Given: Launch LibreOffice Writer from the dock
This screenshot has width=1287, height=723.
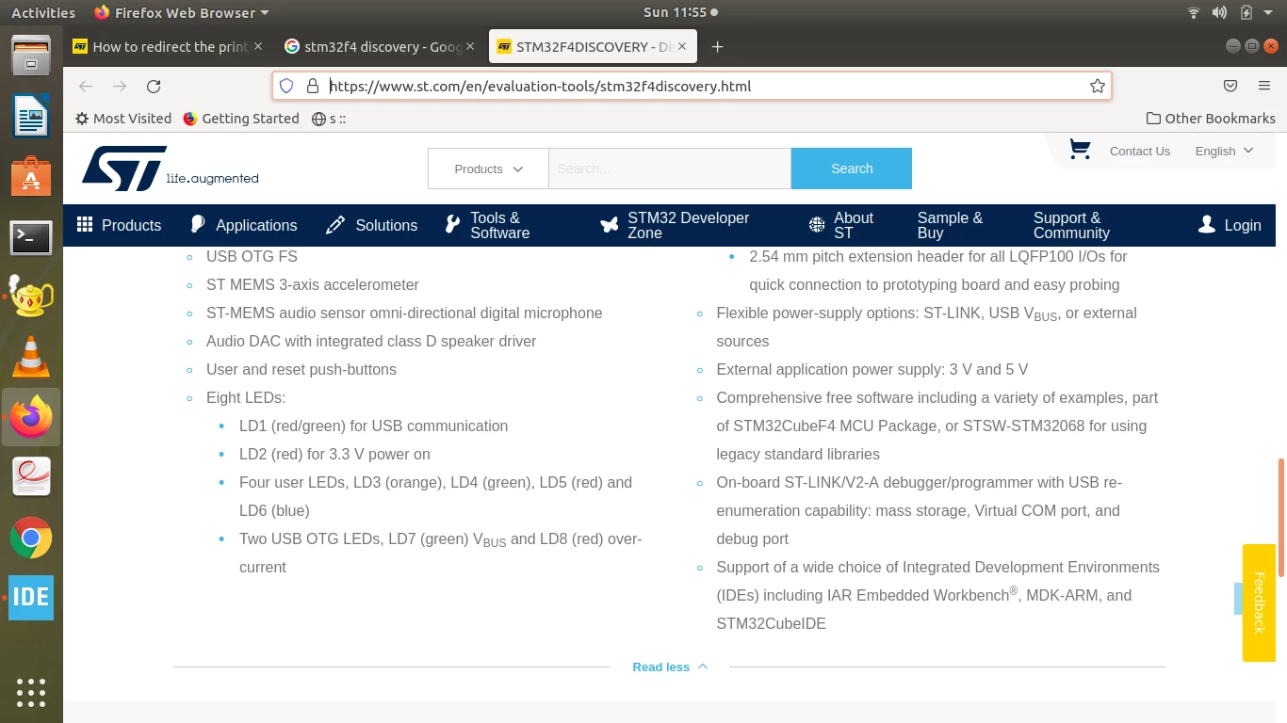Looking at the screenshot, I should [x=31, y=117].
